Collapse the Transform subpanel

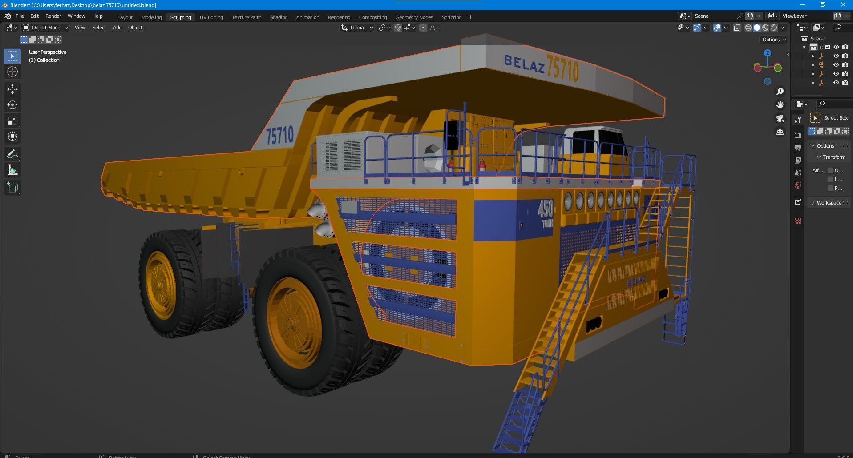point(819,157)
